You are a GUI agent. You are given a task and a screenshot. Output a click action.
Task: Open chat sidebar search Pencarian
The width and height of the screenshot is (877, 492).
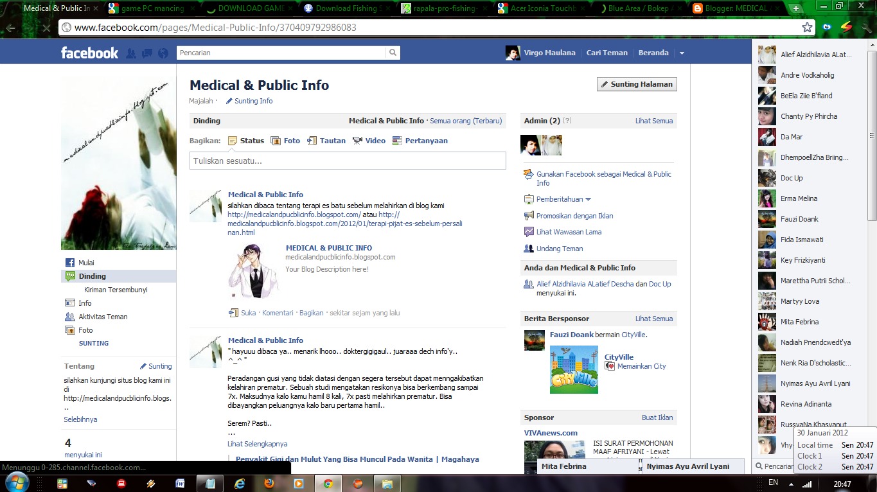(x=774, y=467)
